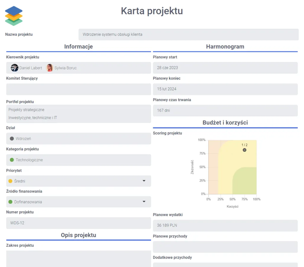Click the Planowy start date field

click(x=225, y=68)
